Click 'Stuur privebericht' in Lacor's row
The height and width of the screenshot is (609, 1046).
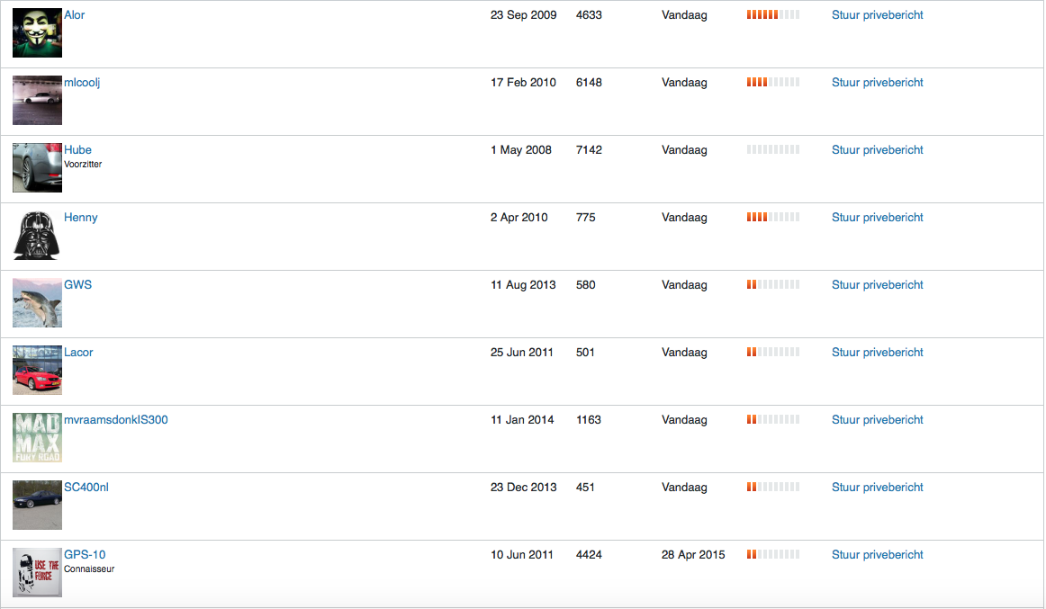click(x=877, y=353)
